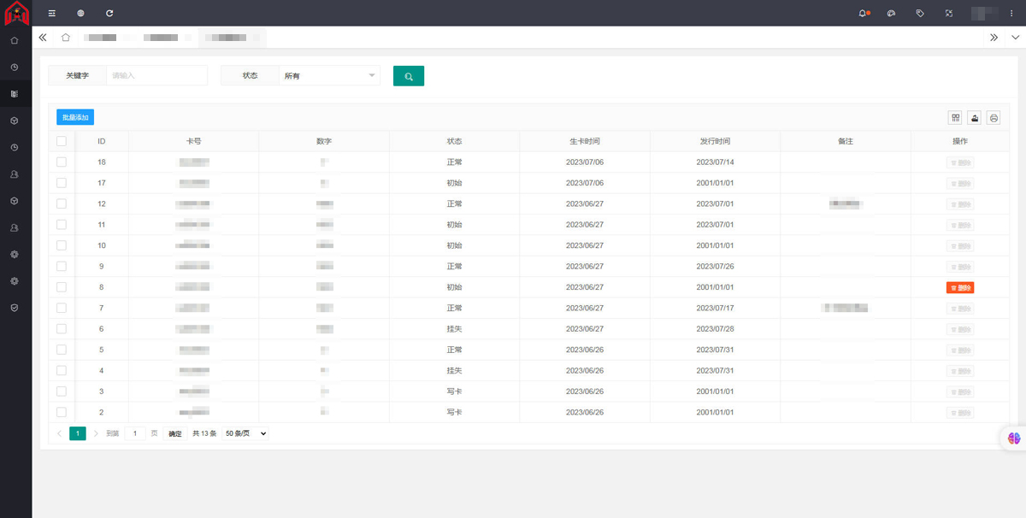Image resolution: width=1026 pixels, height=518 pixels.
Task: Open the column filter icon above table
Action: click(955, 118)
